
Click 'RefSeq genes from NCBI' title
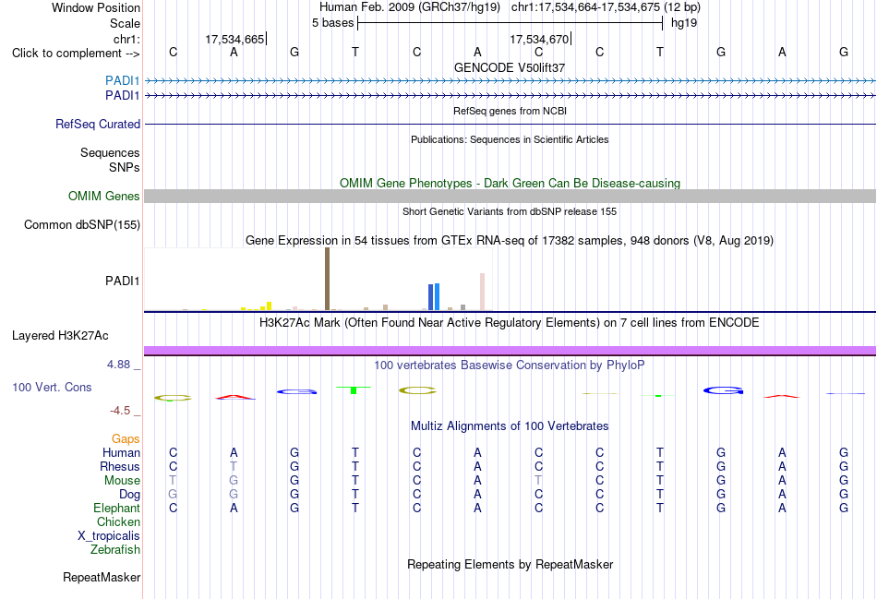click(510, 111)
